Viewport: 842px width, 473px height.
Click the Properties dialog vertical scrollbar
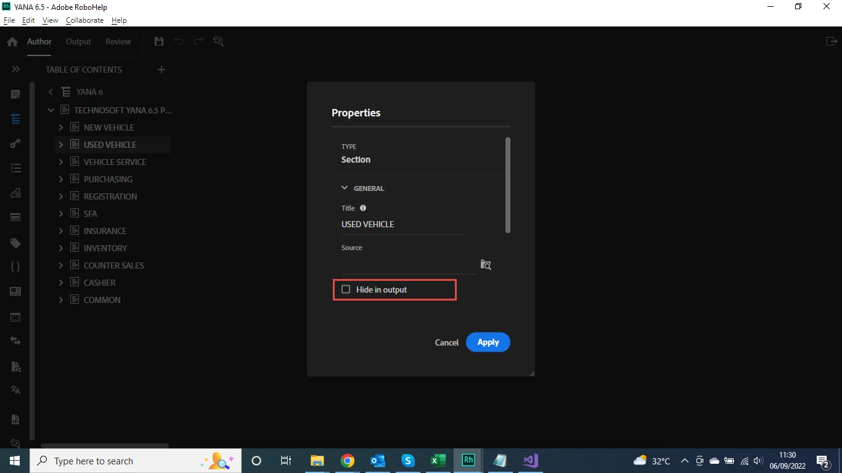[508, 185]
